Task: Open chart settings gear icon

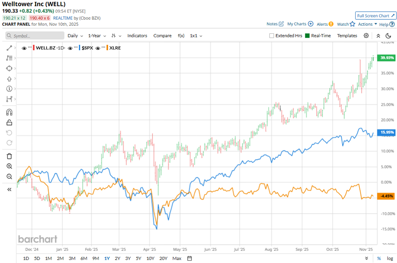Action: tap(366, 36)
